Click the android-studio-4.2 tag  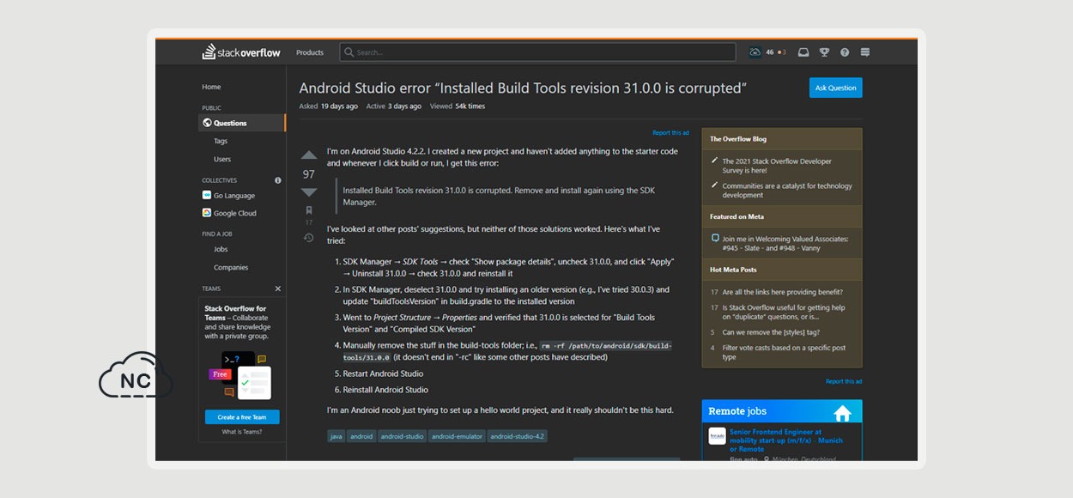(x=518, y=436)
